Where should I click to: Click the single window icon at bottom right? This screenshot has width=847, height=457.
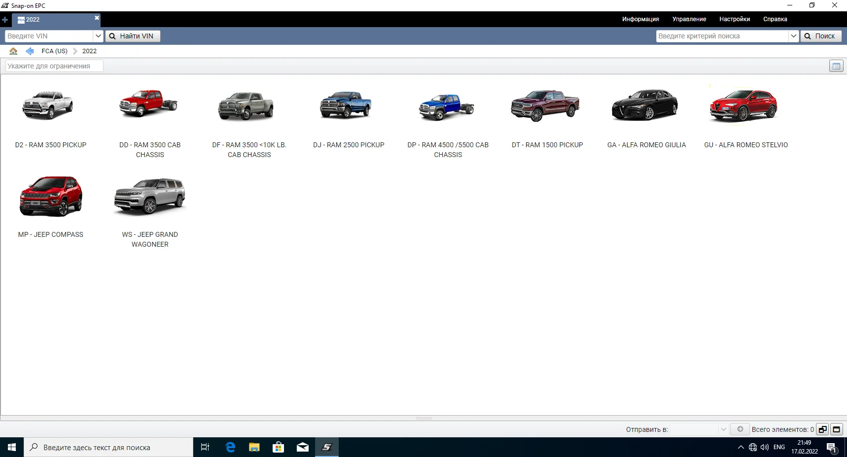click(836, 429)
